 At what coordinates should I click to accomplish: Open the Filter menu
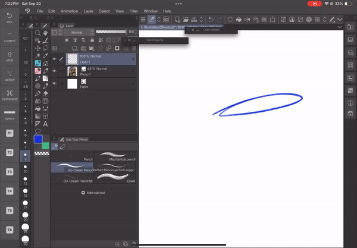(133, 11)
